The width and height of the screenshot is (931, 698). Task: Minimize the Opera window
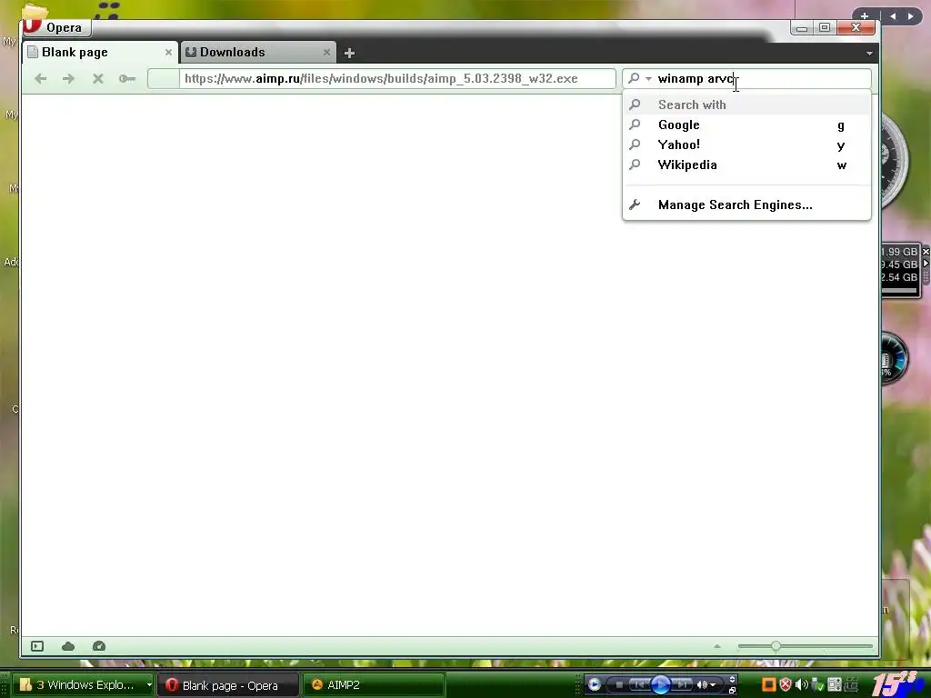[x=802, y=27]
